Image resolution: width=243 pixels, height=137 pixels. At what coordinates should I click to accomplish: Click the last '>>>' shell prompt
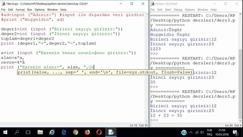154,120
